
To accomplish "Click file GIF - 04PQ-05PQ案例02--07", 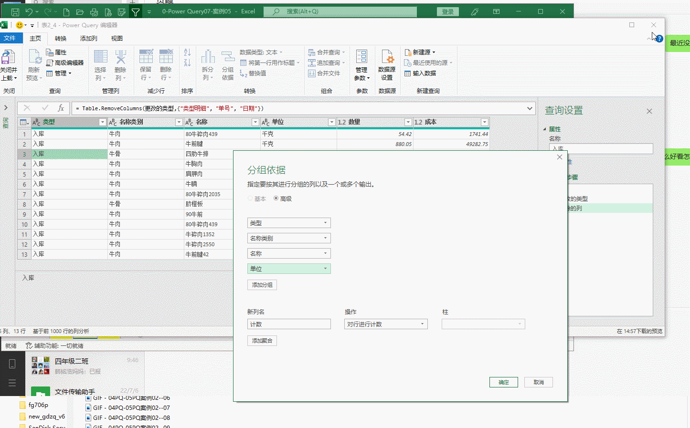I will [127, 408].
